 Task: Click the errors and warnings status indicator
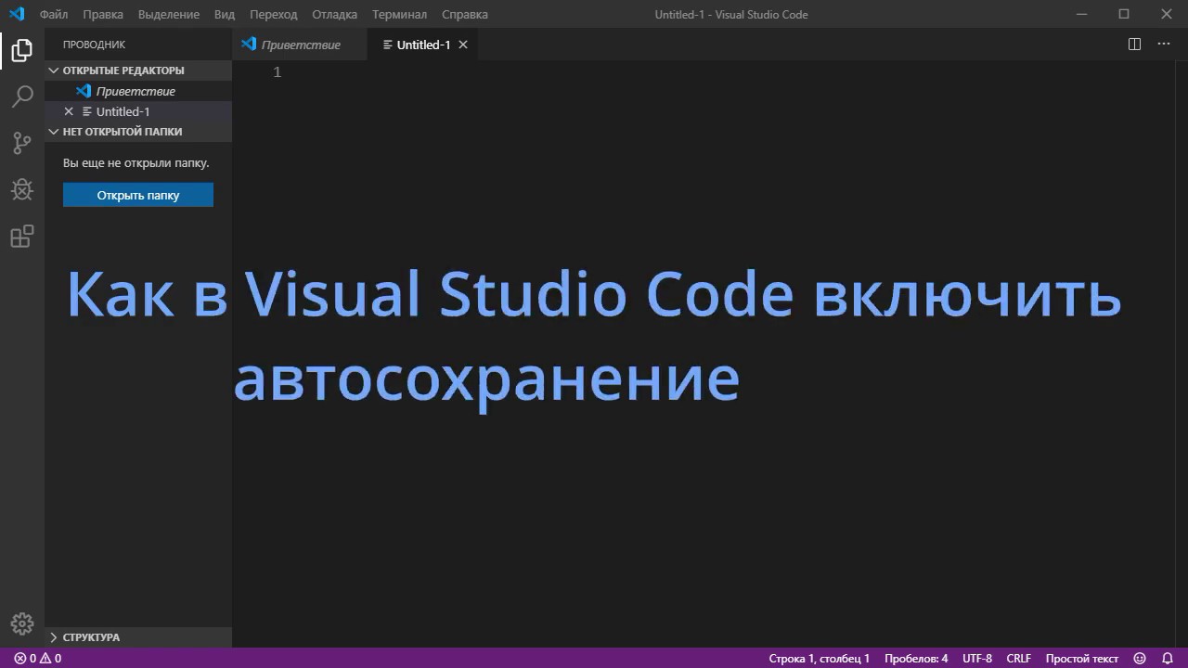click(37, 658)
